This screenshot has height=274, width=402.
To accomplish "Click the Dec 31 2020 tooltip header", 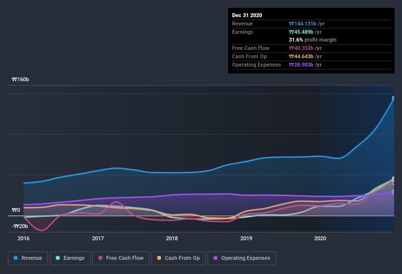I will [x=247, y=15].
